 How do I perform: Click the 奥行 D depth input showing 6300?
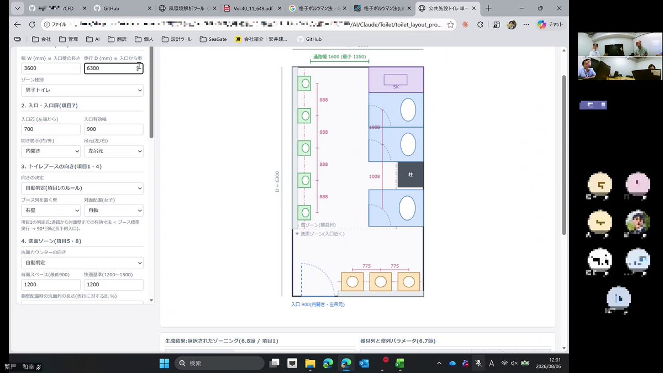coord(113,68)
